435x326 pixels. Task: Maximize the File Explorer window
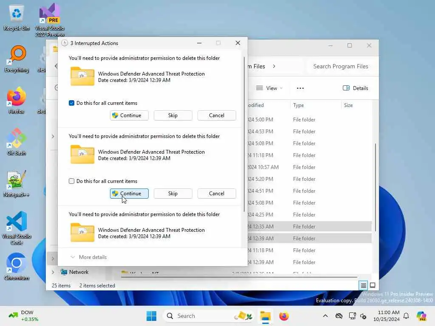click(350, 45)
